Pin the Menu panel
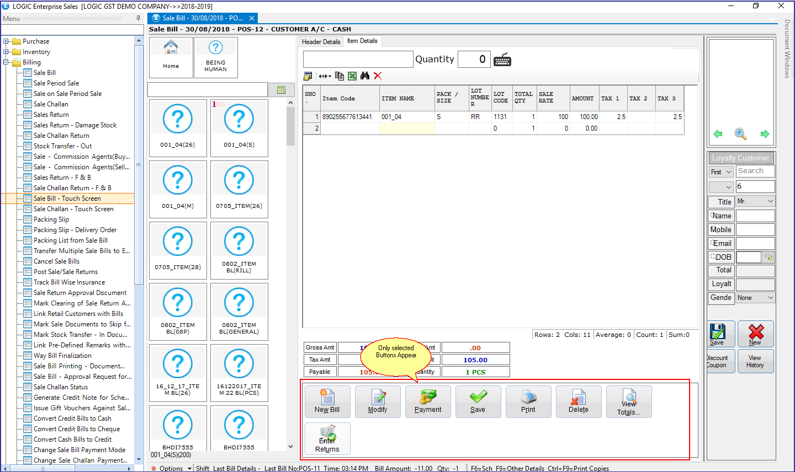Image resolution: width=795 pixels, height=472 pixels. tap(138, 18)
